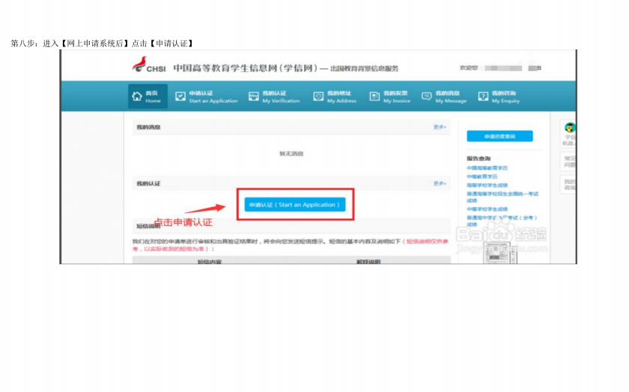Open 更多 link in 我的认证 section

pyautogui.click(x=440, y=183)
